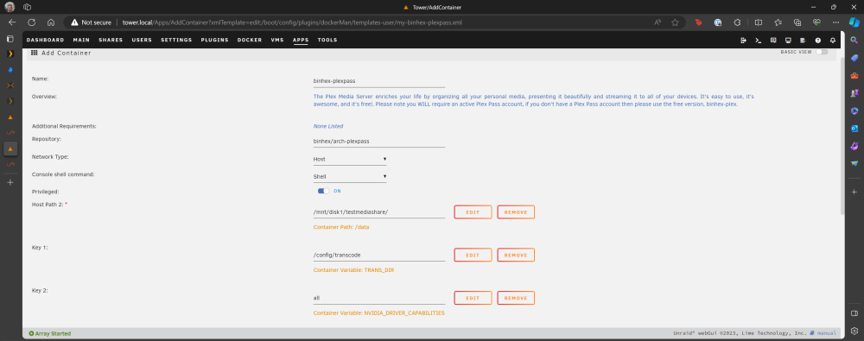This screenshot has height=341, width=864.
Task: Add page to favorites star icon
Action: click(675, 22)
